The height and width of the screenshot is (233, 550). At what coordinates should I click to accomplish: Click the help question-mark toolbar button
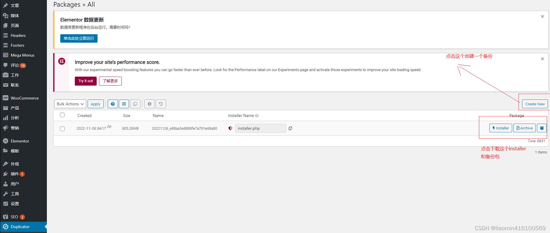pyautogui.click(x=113, y=104)
